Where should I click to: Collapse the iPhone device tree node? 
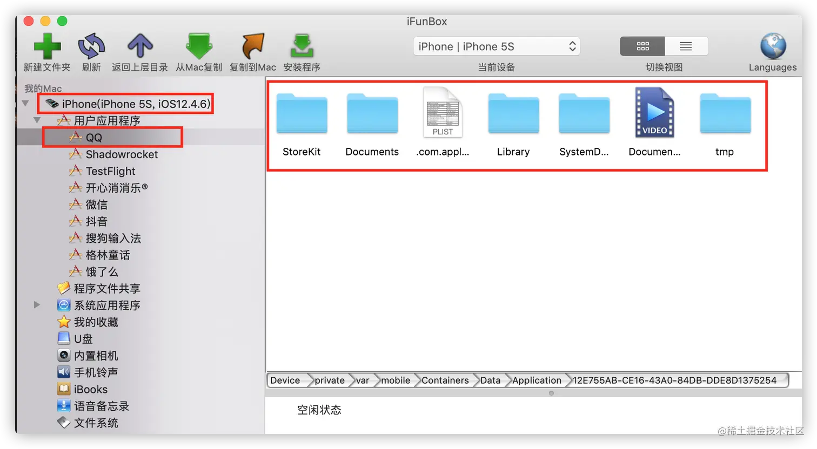(25, 103)
